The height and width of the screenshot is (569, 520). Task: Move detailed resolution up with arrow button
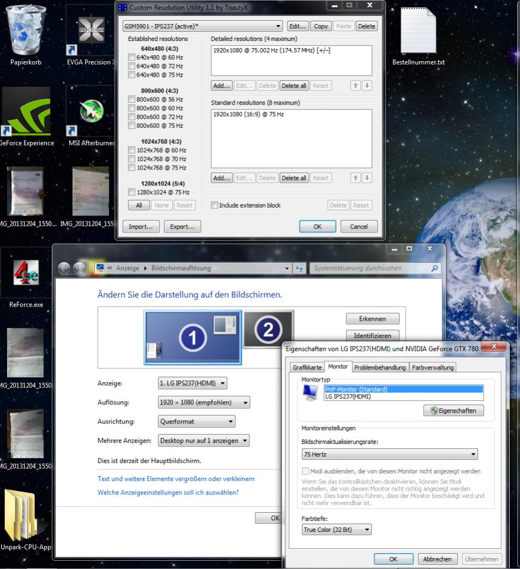355,86
